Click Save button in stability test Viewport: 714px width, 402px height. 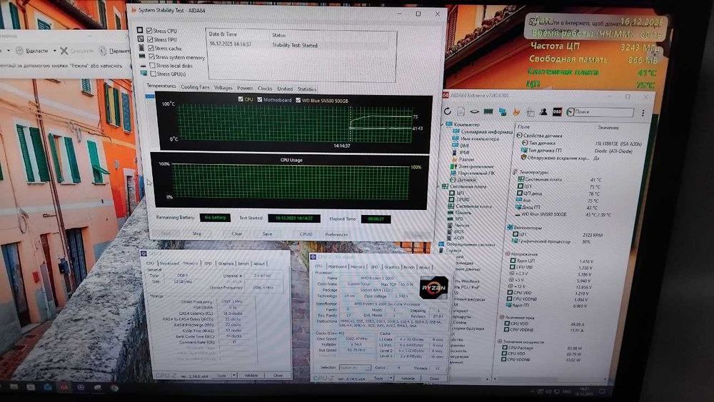click(x=267, y=234)
